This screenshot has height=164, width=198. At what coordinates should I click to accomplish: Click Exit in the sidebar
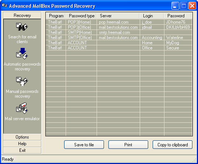coord(22,150)
